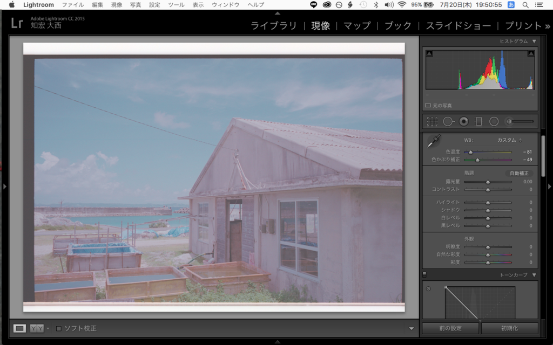553x345 pixels.
Task: Click 前の設定 previous settings button
Action: 450,328
